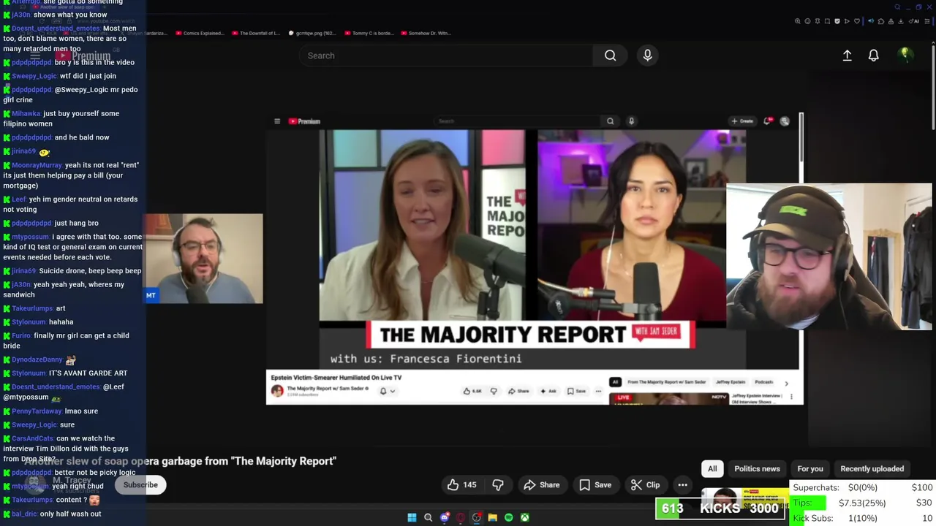The width and height of the screenshot is (936, 526).
Task: Click the green Tips progress bar
Action: 809,503
